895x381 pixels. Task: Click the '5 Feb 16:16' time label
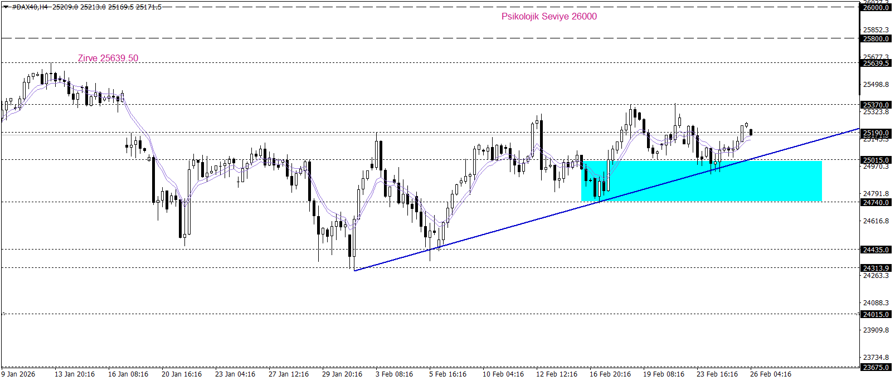(x=447, y=374)
